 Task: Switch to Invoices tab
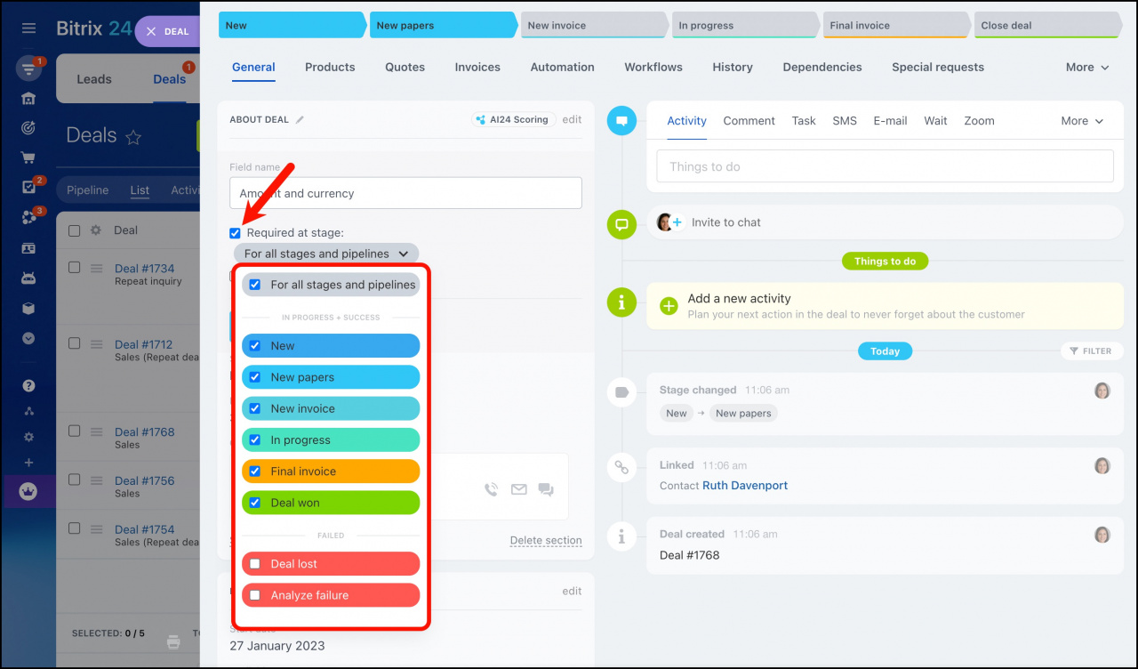(477, 67)
